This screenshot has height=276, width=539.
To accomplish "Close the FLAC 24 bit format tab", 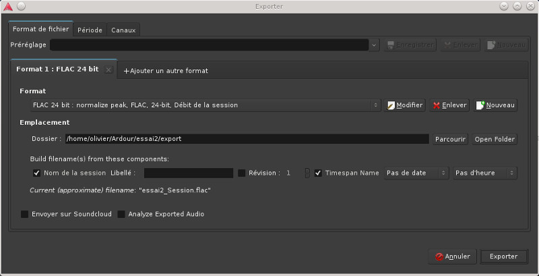I will 109,70.
